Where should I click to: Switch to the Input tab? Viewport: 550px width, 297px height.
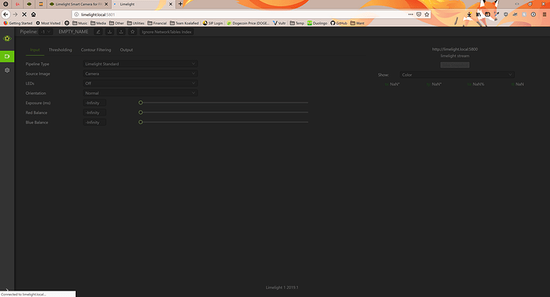(35, 49)
